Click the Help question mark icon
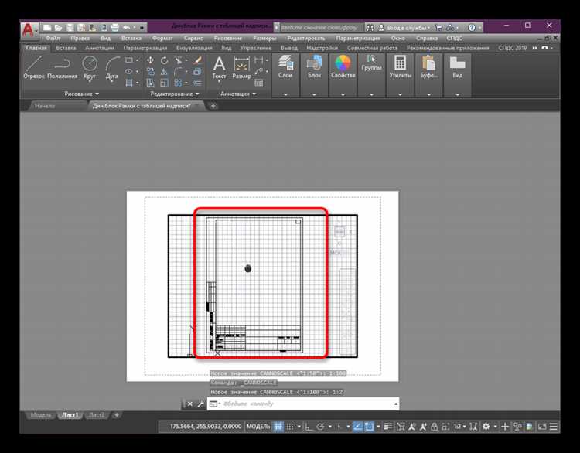Image resolution: width=580 pixels, height=453 pixels. point(472,28)
